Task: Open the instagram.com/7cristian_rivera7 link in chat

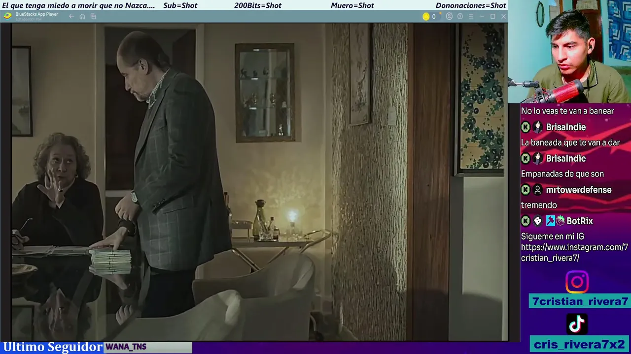Action: pyautogui.click(x=574, y=253)
